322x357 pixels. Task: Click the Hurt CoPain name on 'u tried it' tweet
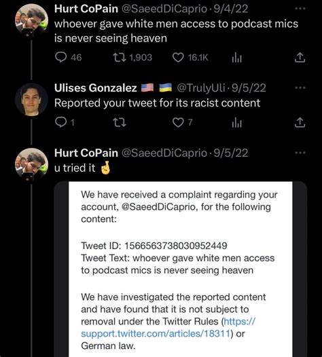[86, 153]
